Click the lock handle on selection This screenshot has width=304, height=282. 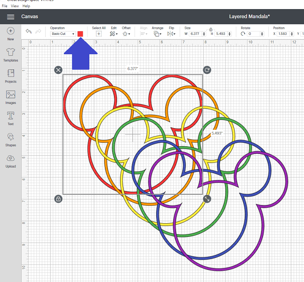[x=59, y=199]
